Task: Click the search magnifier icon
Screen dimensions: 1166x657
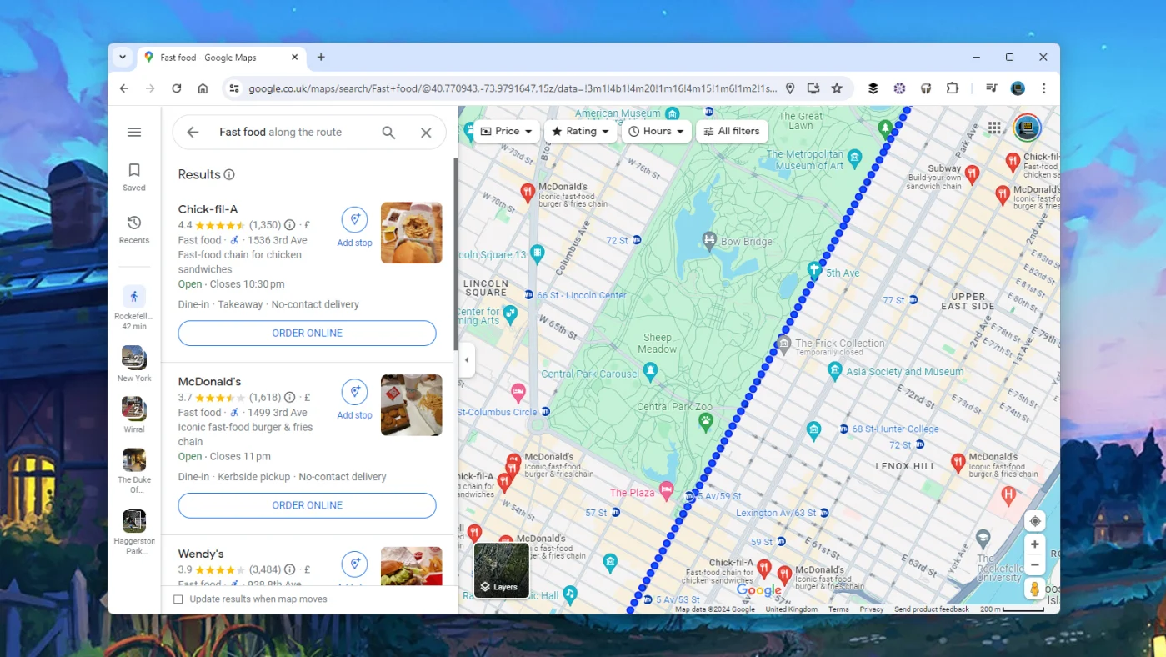Action: 388,132
